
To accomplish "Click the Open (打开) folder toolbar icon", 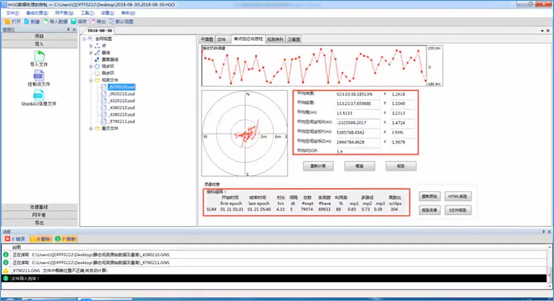I will [x=7, y=22].
